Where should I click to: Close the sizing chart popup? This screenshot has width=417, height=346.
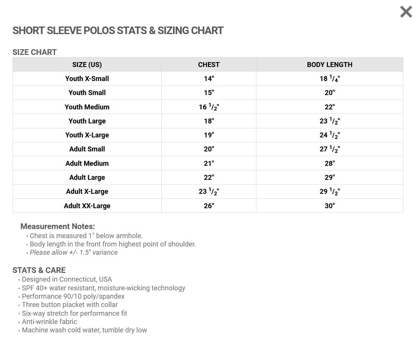(x=406, y=12)
